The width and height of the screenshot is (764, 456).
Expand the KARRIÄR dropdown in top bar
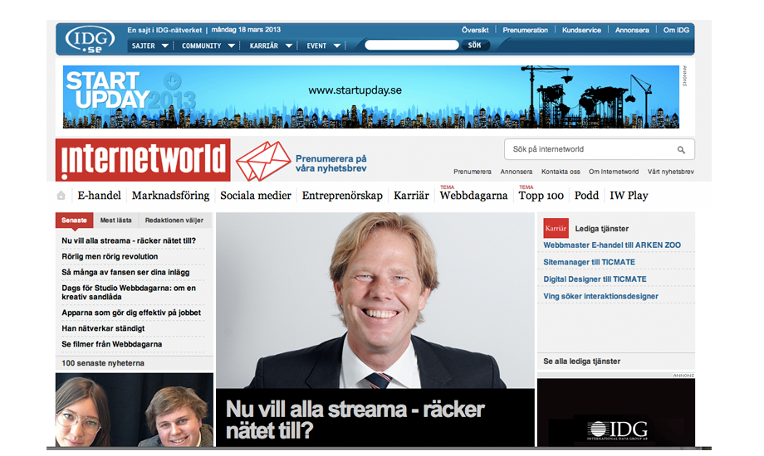coord(271,46)
